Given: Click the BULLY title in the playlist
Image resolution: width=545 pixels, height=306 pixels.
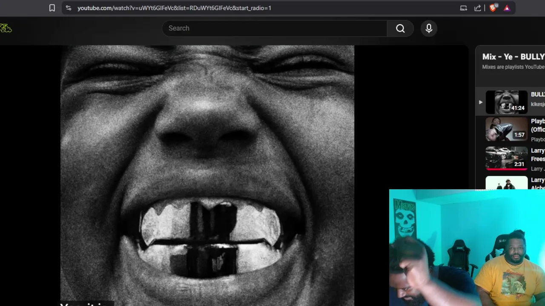Looking at the screenshot, I should tap(538, 94).
